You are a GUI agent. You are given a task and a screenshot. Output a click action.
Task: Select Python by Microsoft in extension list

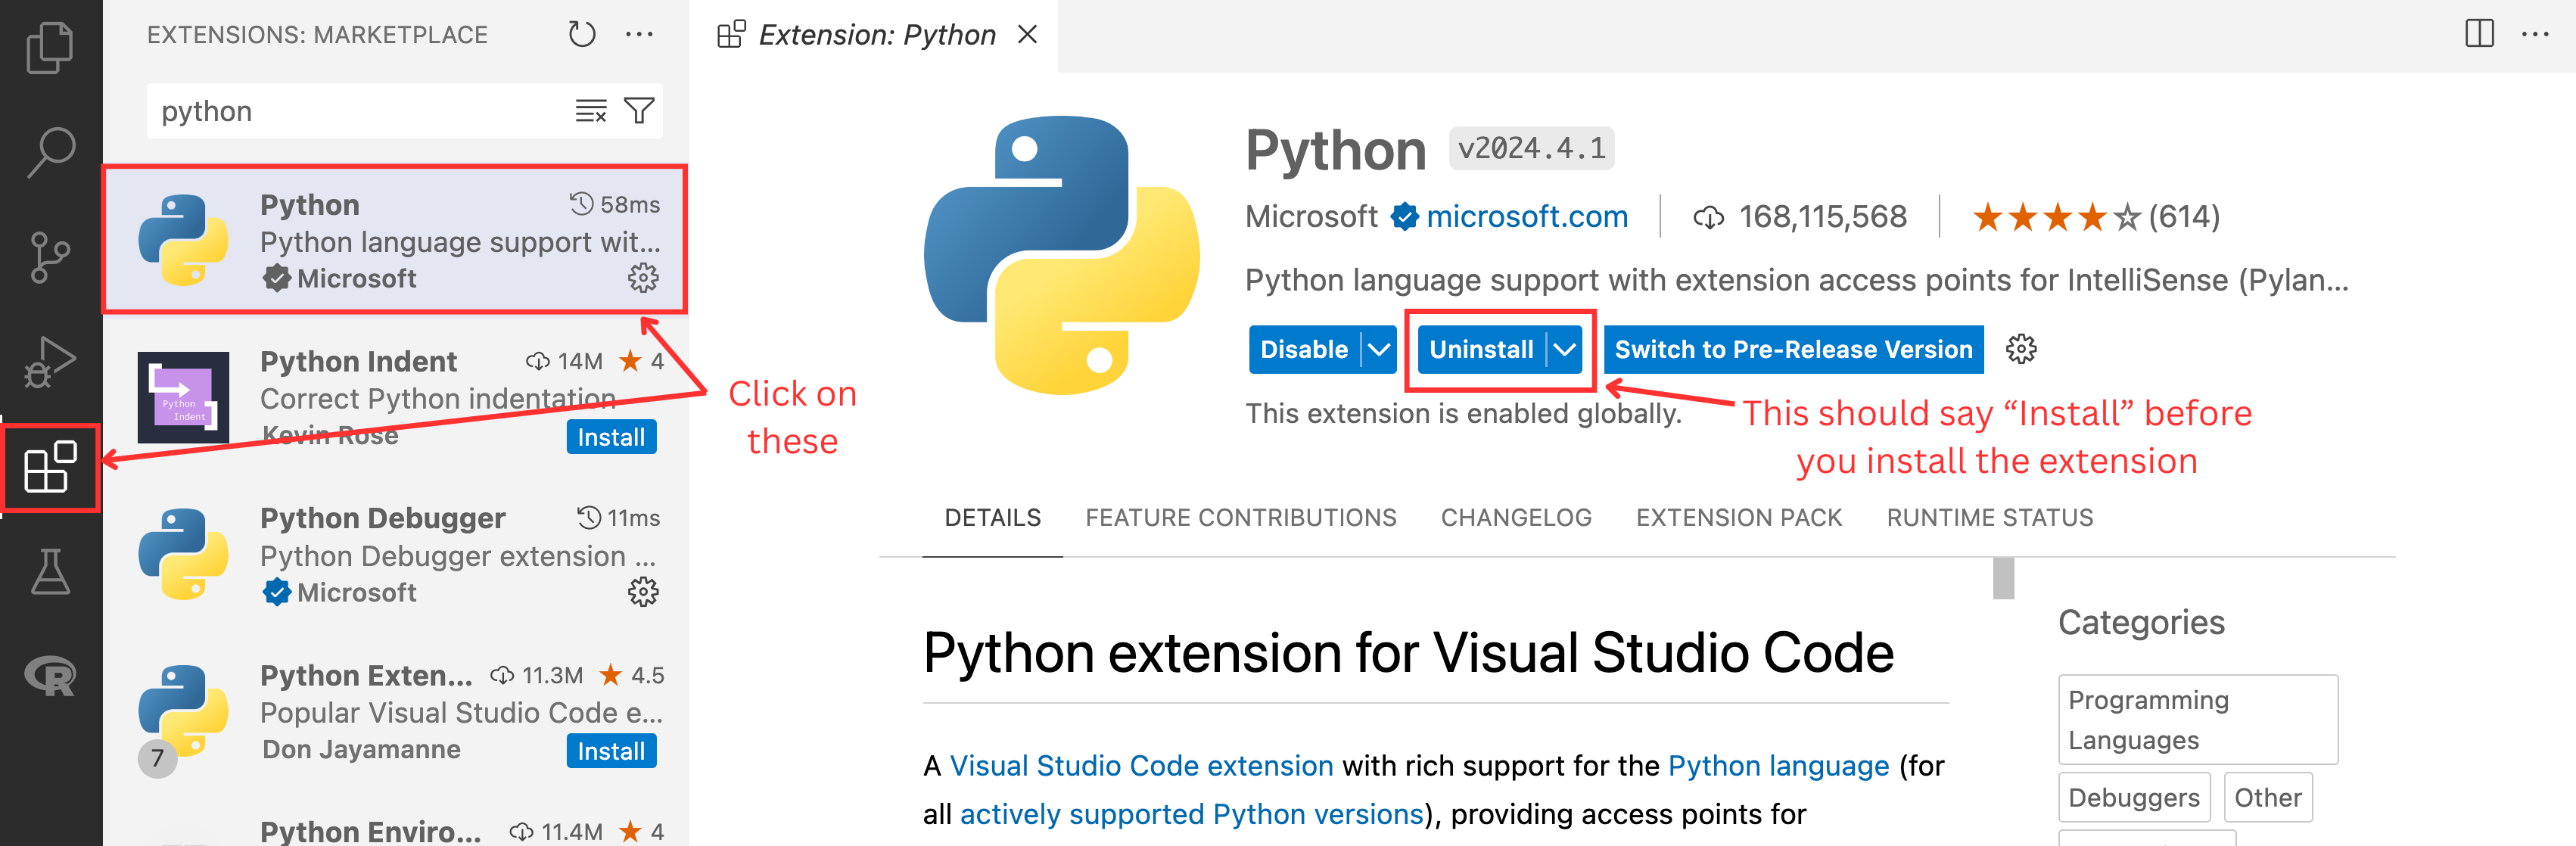coord(396,240)
